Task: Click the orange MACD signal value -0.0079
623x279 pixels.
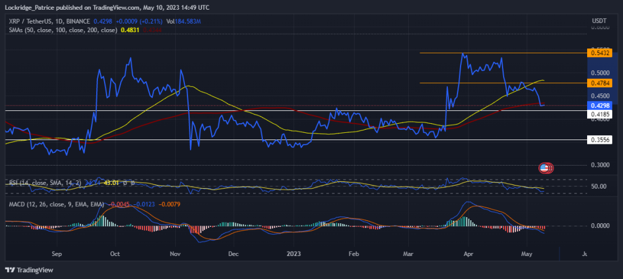Action: pyautogui.click(x=170, y=204)
